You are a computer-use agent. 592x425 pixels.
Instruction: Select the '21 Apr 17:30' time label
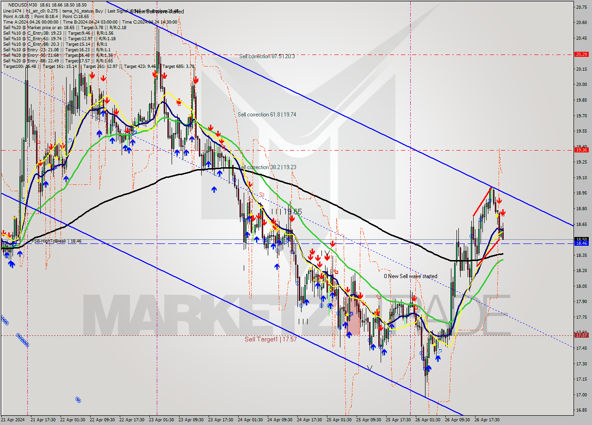tap(43, 420)
